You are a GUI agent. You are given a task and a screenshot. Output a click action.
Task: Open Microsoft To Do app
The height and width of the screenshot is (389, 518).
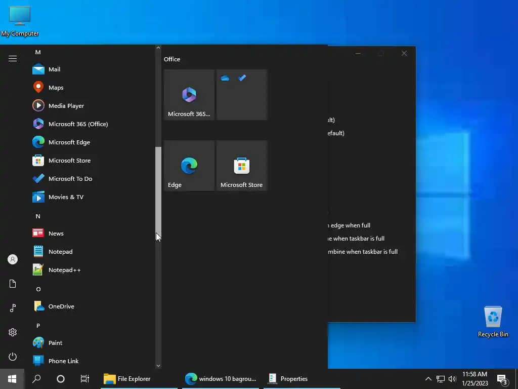coord(93,178)
